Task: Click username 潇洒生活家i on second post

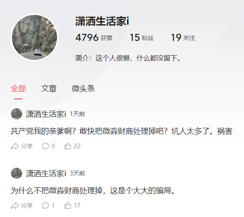Action: coord(46,173)
